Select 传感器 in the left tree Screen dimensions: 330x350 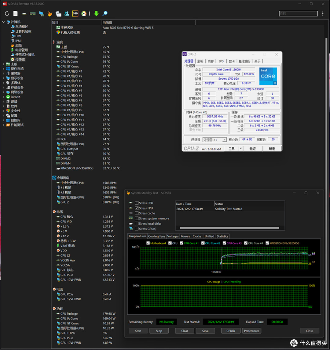pos(20,60)
